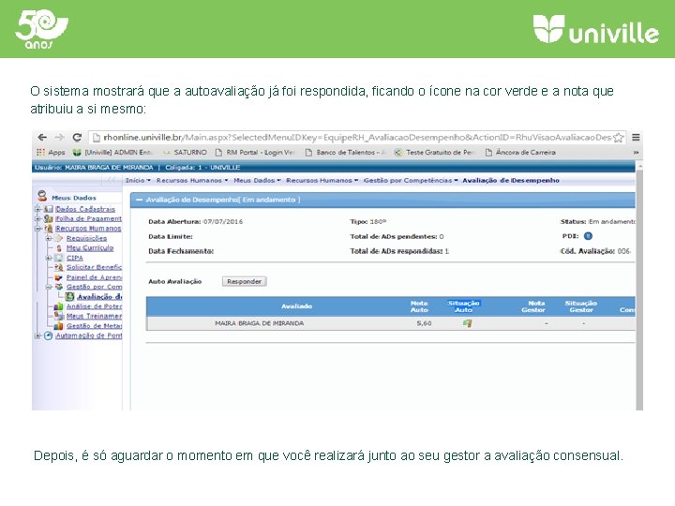The image size is (675, 506).
Task: Click the Avaliado column header
Action: click(296, 306)
